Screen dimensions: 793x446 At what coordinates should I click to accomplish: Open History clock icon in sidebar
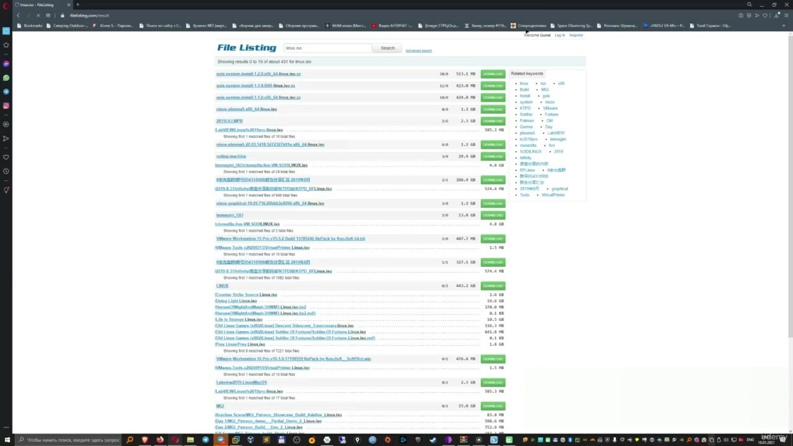coord(6,171)
